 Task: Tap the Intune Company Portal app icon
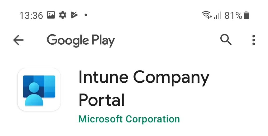point(39,90)
